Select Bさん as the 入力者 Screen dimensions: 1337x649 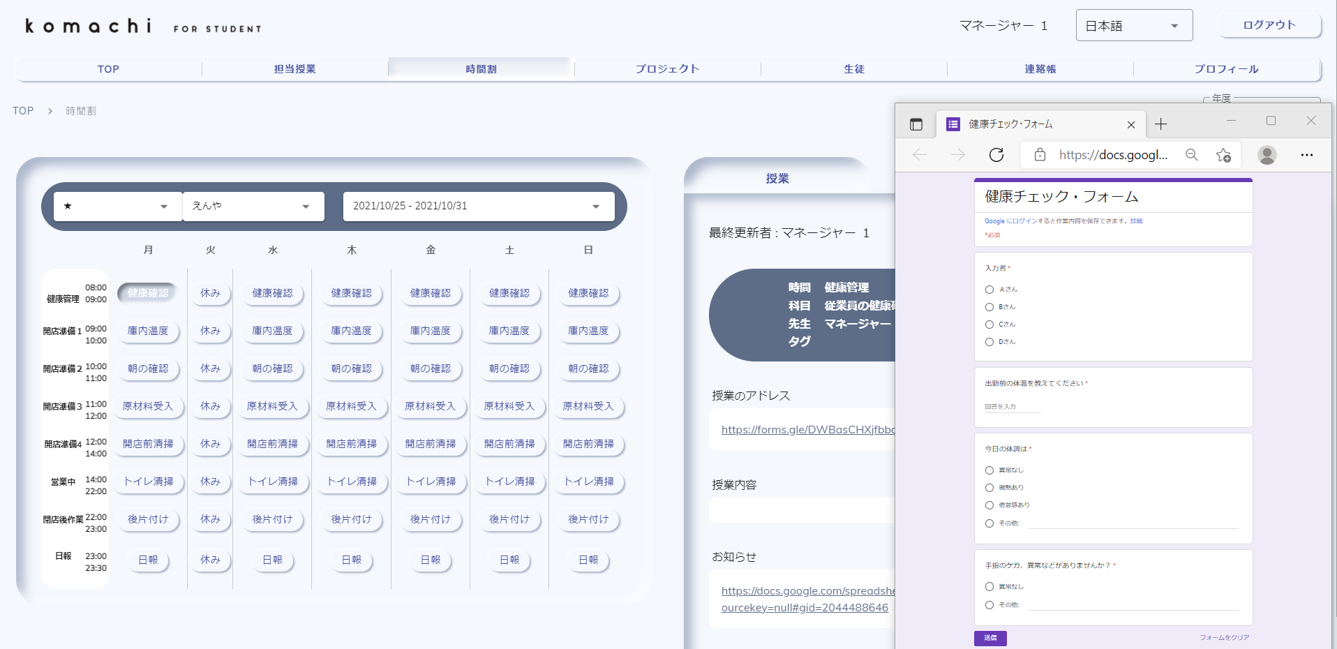[x=989, y=307]
